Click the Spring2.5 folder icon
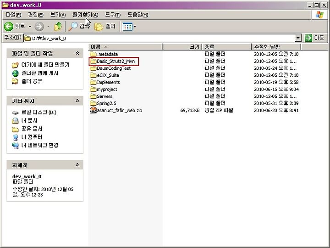 93,103
